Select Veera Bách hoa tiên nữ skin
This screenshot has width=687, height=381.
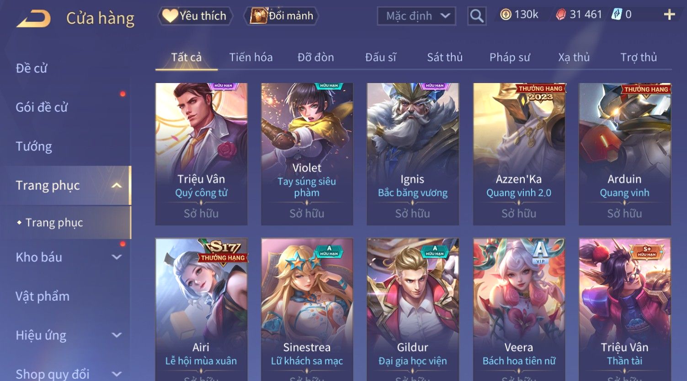(519, 309)
